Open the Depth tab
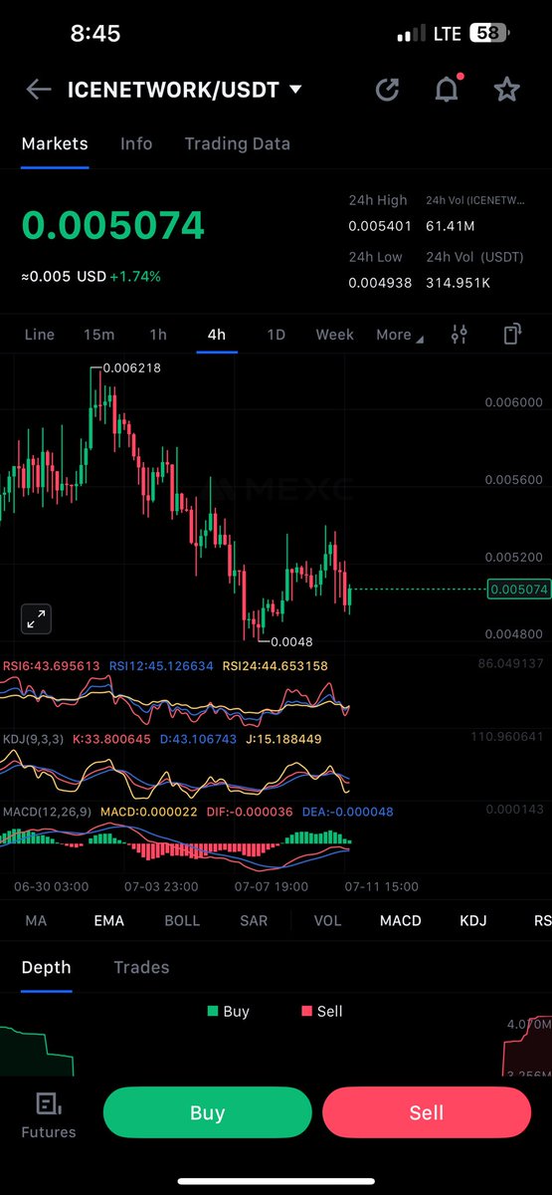The width and height of the screenshot is (552, 1195). coord(46,967)
